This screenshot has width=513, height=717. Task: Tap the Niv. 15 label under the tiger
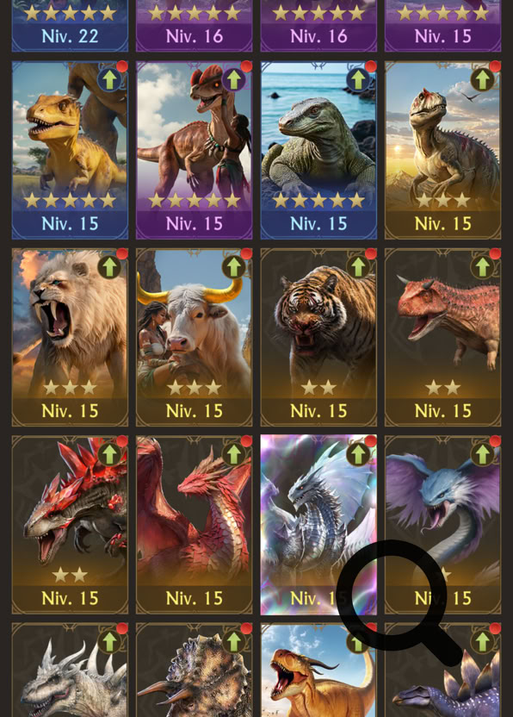tap(318, 411)
